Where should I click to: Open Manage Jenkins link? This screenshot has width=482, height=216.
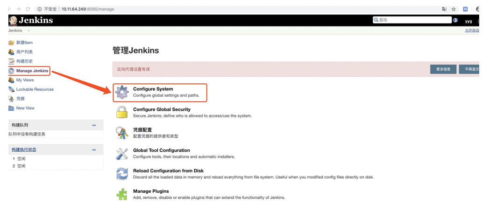[32, 71]
